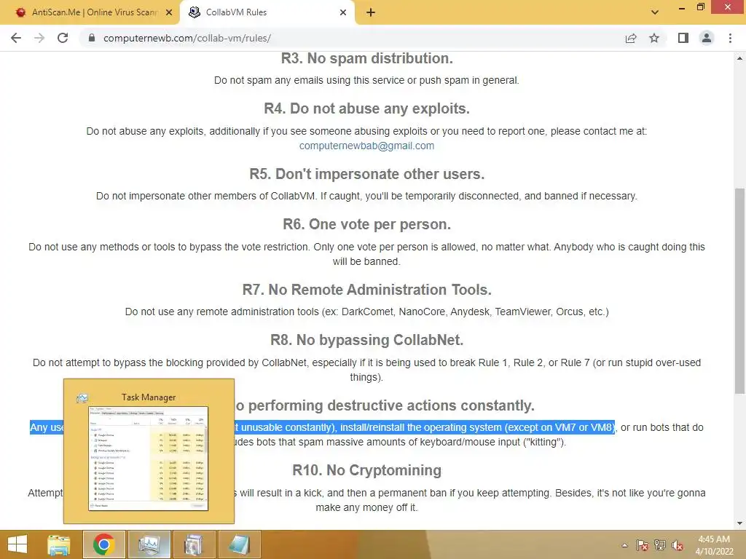Bookmark this page with the star
This screenshot has width=746, height=559.
(654, 38)
